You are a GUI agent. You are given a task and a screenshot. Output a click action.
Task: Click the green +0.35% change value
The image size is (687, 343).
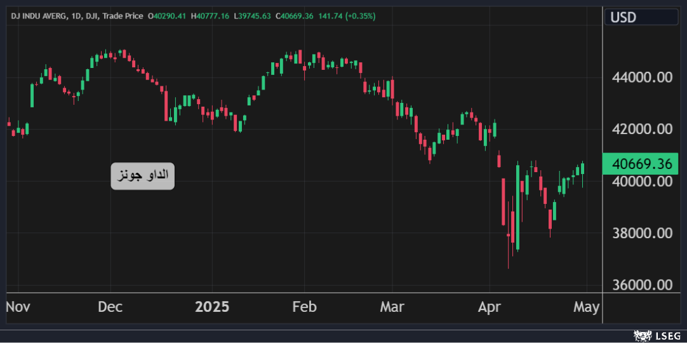click(x=360, y=16)
